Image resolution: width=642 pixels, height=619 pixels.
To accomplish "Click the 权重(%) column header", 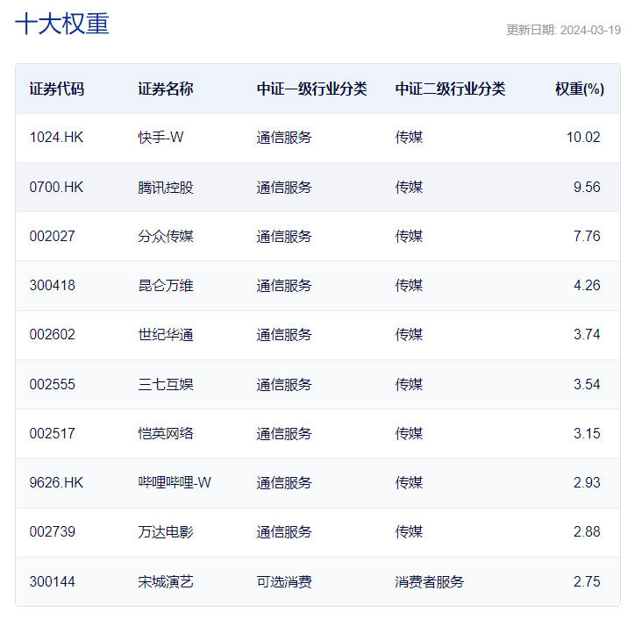I will point(580,89).
